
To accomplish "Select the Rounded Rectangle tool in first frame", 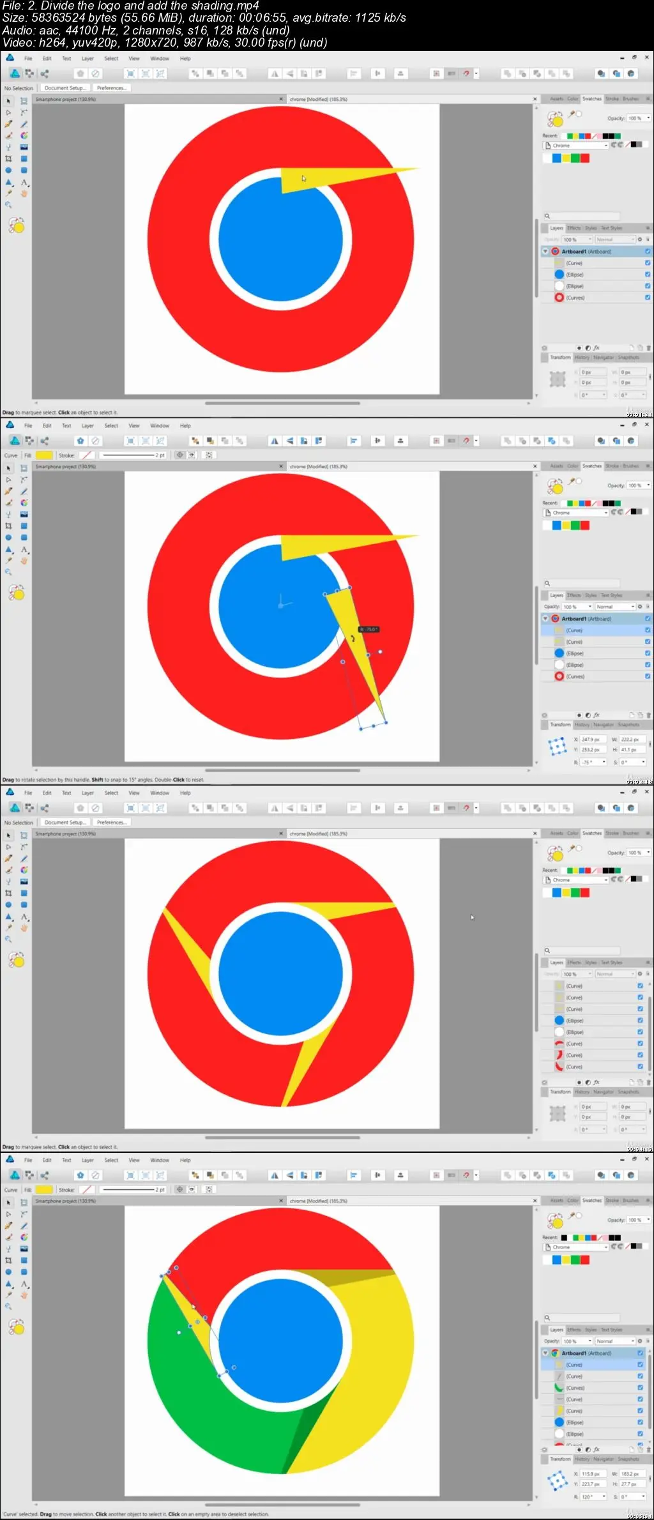I will (x=24, y=171).
